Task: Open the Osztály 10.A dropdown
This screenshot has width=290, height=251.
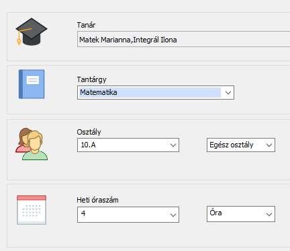Action: pyautogui.click(x=128, y=145)
